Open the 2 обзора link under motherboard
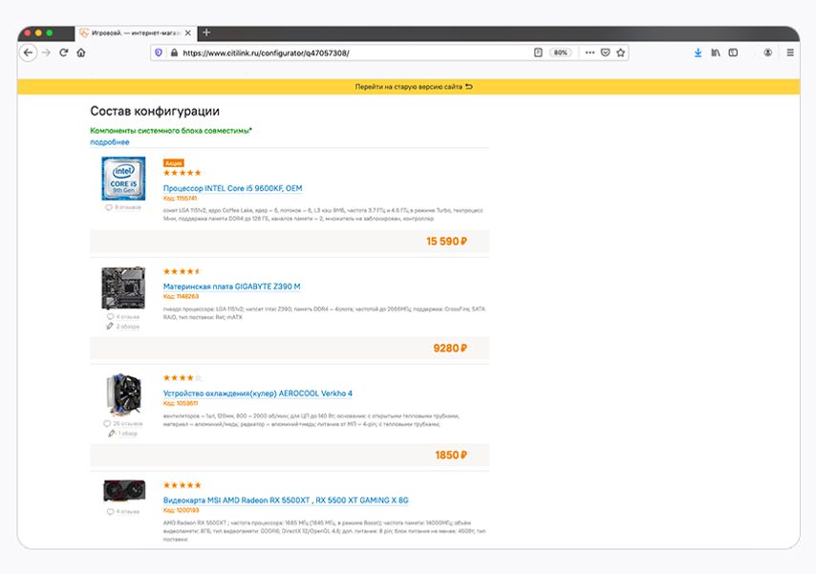This screenshot has height=574, width=816. (x=123, y=327)
